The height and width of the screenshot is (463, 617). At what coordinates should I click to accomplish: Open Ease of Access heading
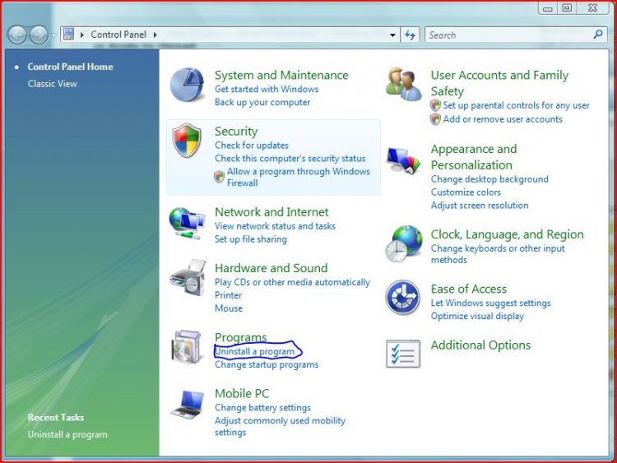point(469,289)
